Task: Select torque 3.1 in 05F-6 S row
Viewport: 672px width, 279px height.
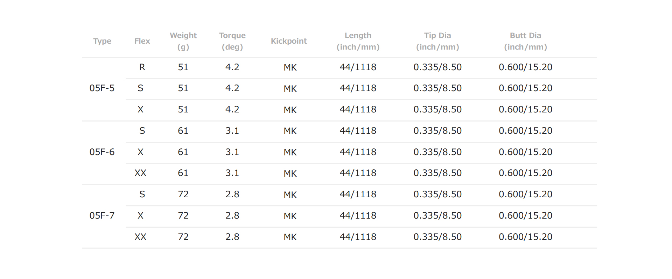Action: [232, 131]
